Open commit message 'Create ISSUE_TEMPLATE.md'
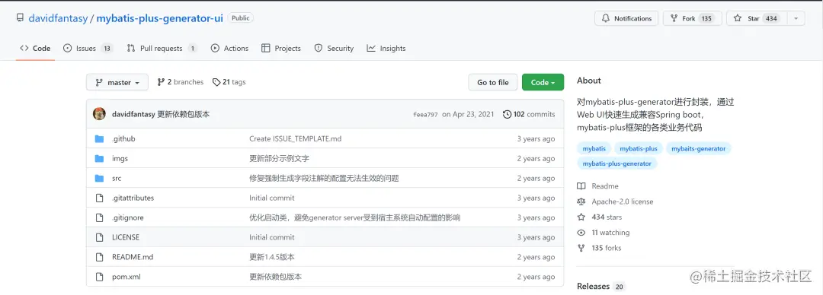 295,139
